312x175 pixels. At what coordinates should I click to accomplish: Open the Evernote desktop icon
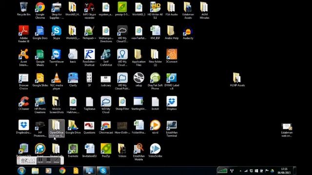point(73,150)
